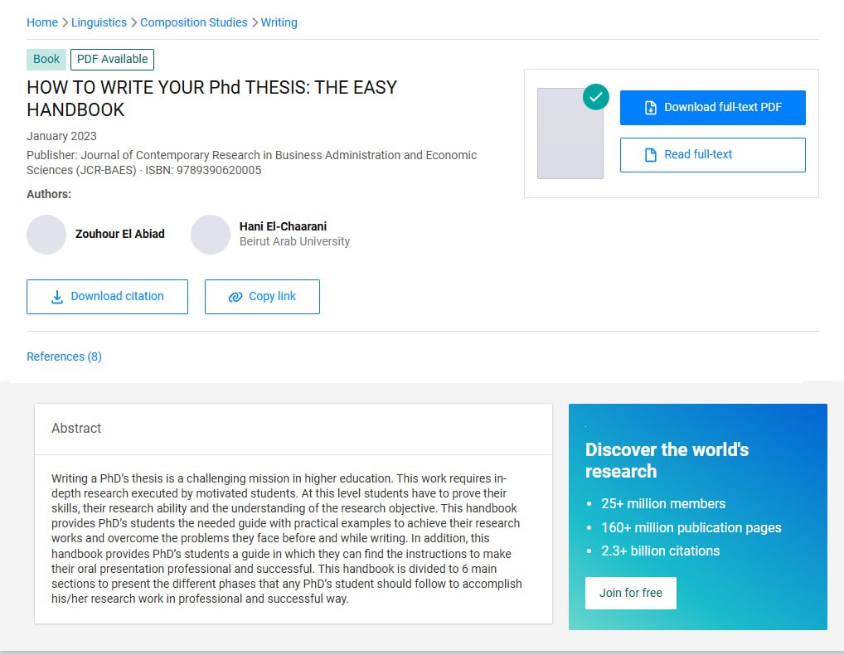Click the Abstract section heading

76,429
